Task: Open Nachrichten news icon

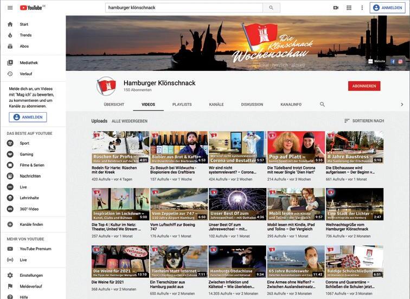Action: pos(10,176)
